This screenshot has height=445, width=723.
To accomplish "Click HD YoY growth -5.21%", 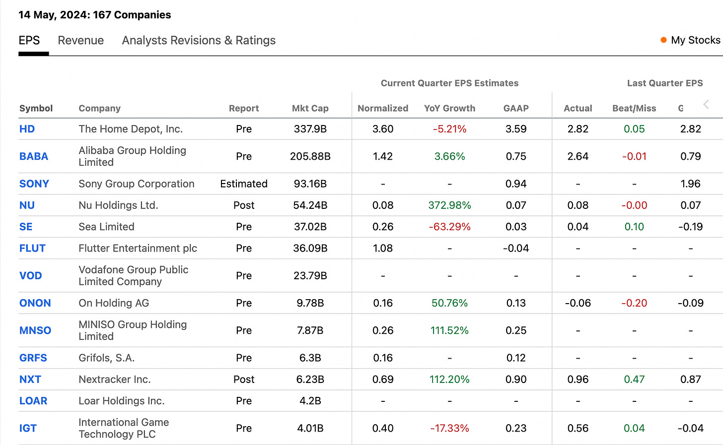I will click(x=450, y=129).
